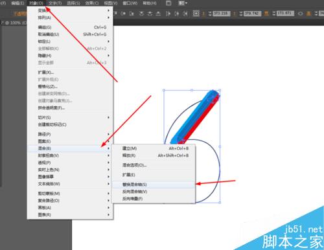The width and height of the screenshot is (324, 250).
Task: Expand the 画板(A) Artboards submenu
Action: (70, 208)
